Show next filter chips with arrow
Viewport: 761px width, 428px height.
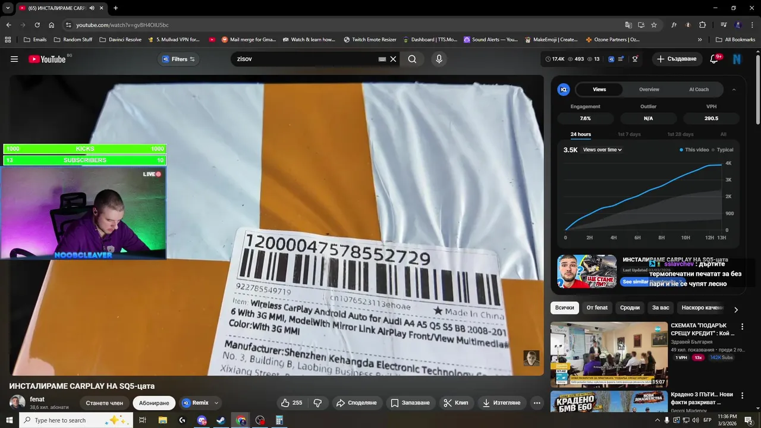click(x=736, y=310)
